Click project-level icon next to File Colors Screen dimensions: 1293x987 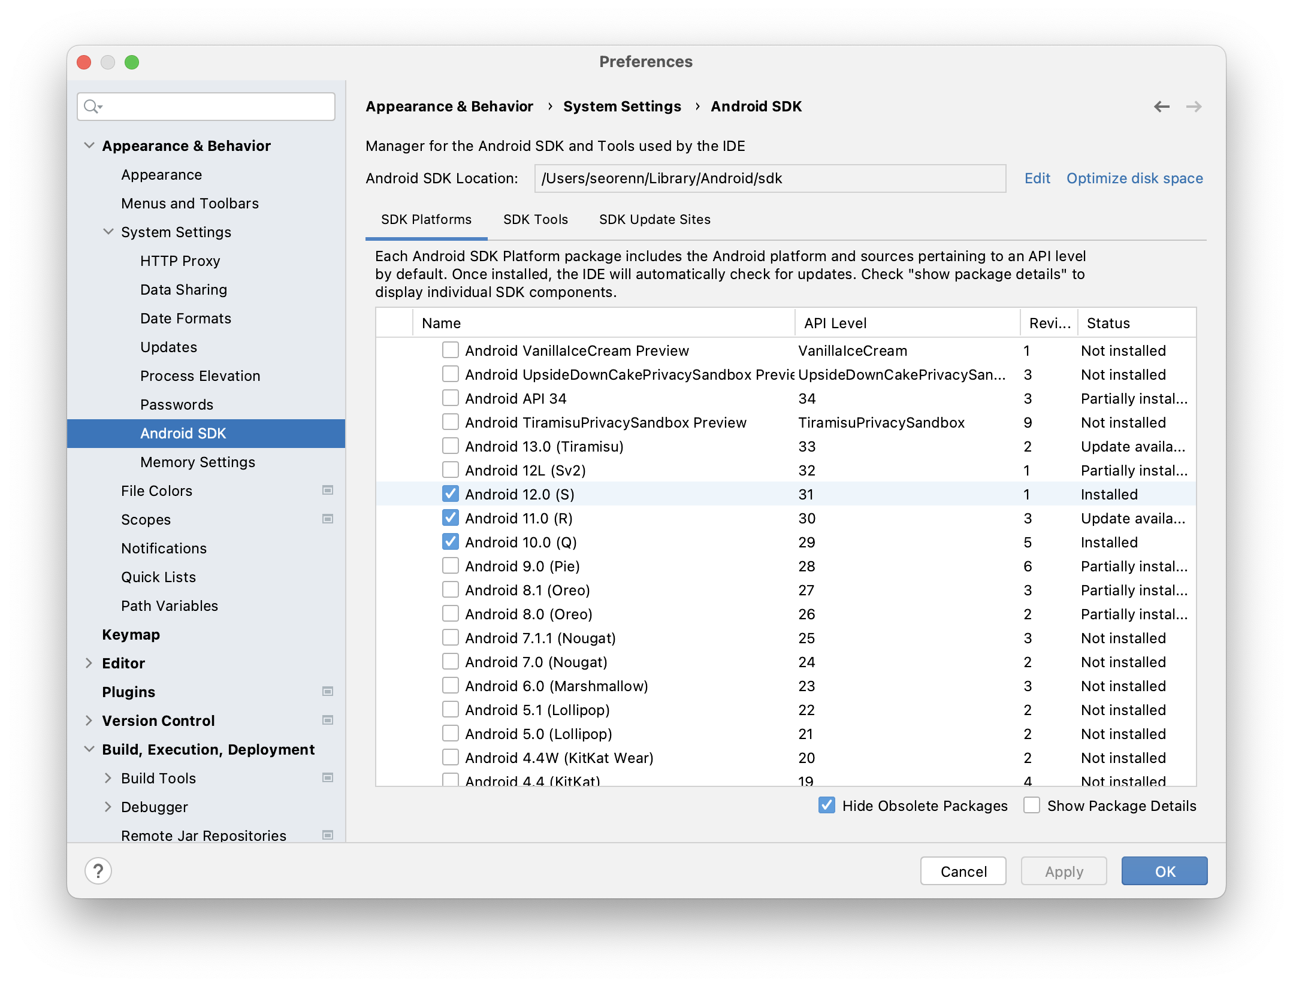(328, 491)
